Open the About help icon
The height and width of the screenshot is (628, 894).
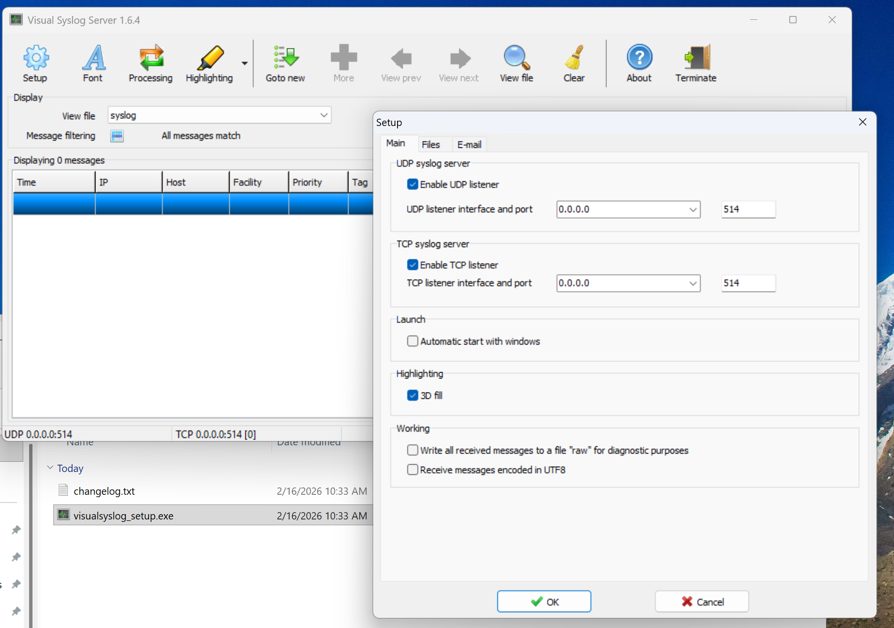[639, 63]
